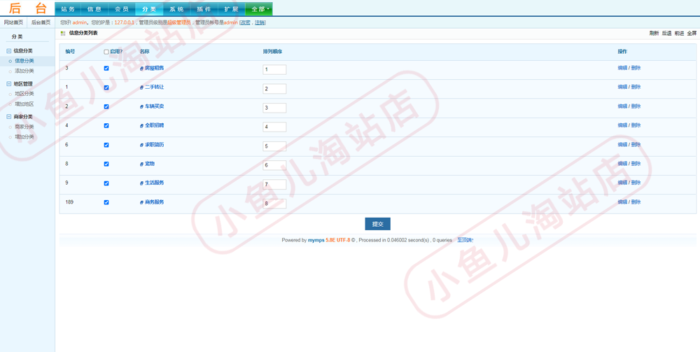
Task: Open 地区分类 in sidebar
Action: (x=24, y=94)
